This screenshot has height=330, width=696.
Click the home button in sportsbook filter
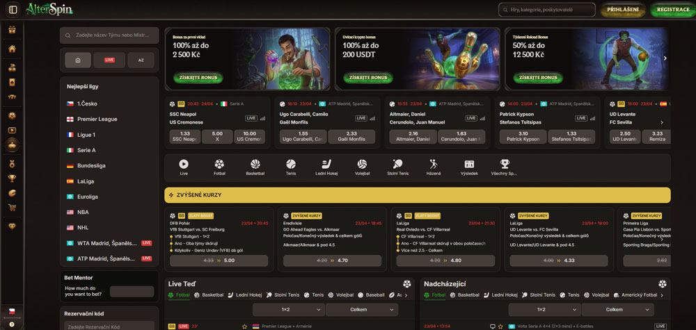[78, 60]
